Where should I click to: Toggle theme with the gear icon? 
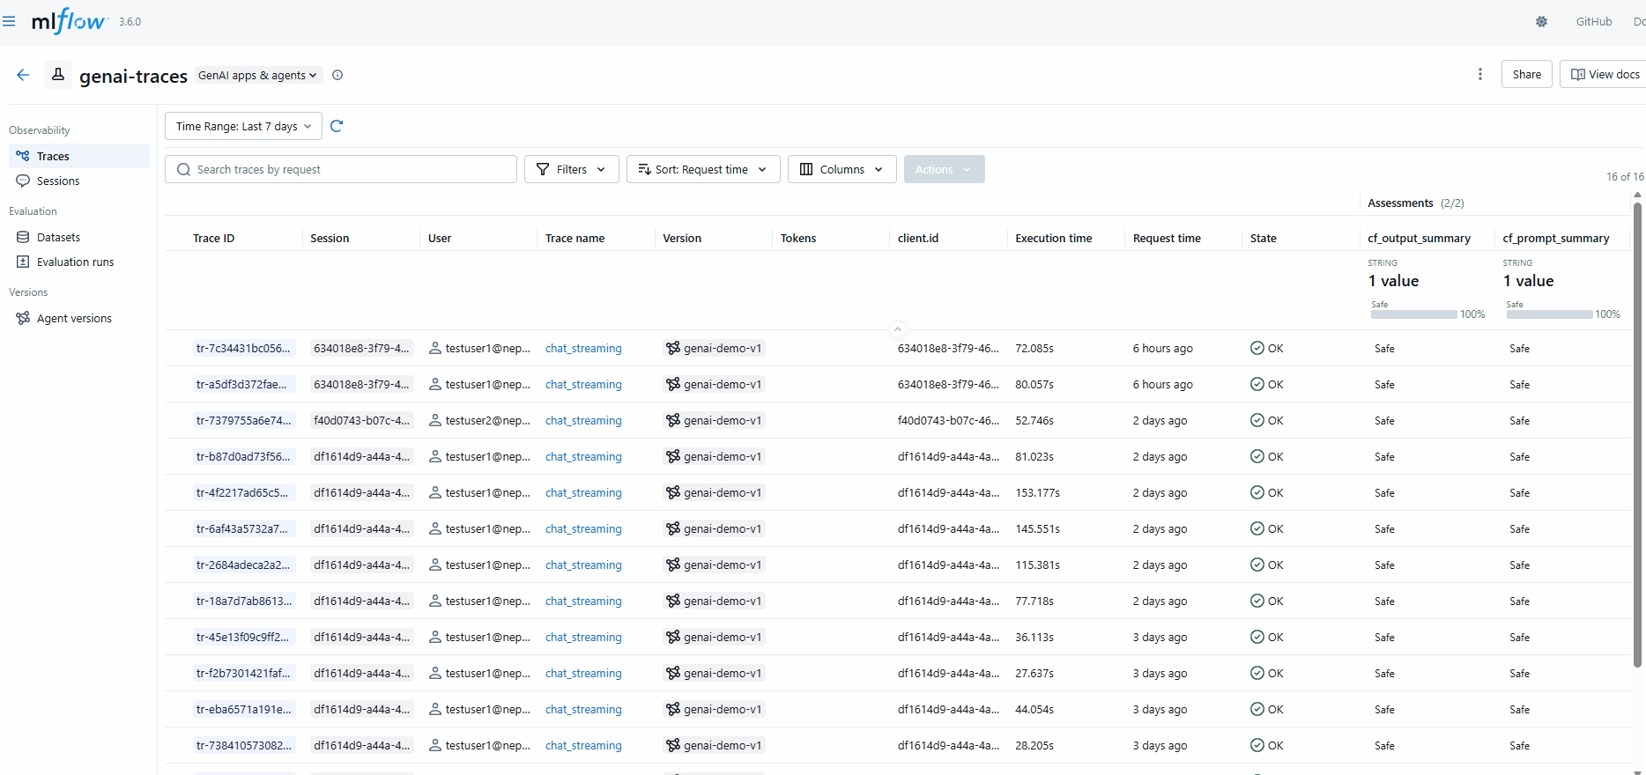(1541, 21)
